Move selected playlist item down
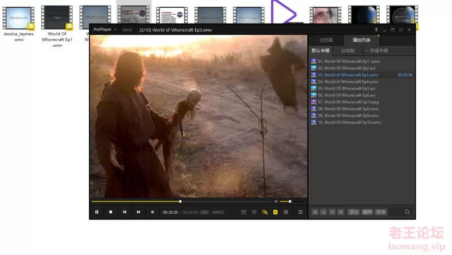Viewport: 452px width, 255px height. pyautogui.click(x=332, y=212)
